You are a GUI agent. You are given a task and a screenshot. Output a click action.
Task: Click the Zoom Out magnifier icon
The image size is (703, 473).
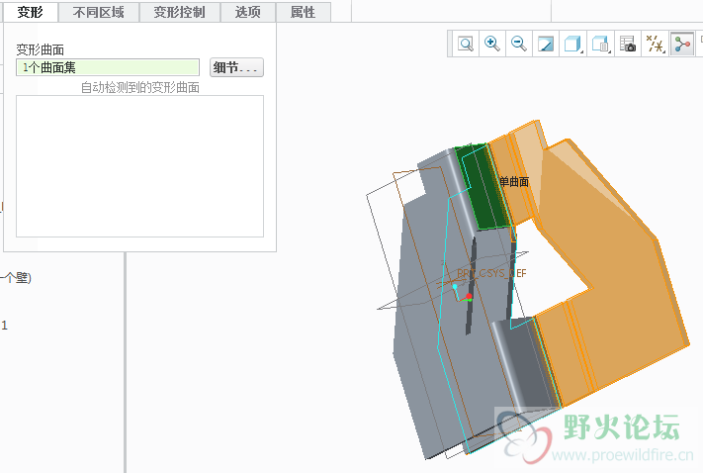[519, 44]
